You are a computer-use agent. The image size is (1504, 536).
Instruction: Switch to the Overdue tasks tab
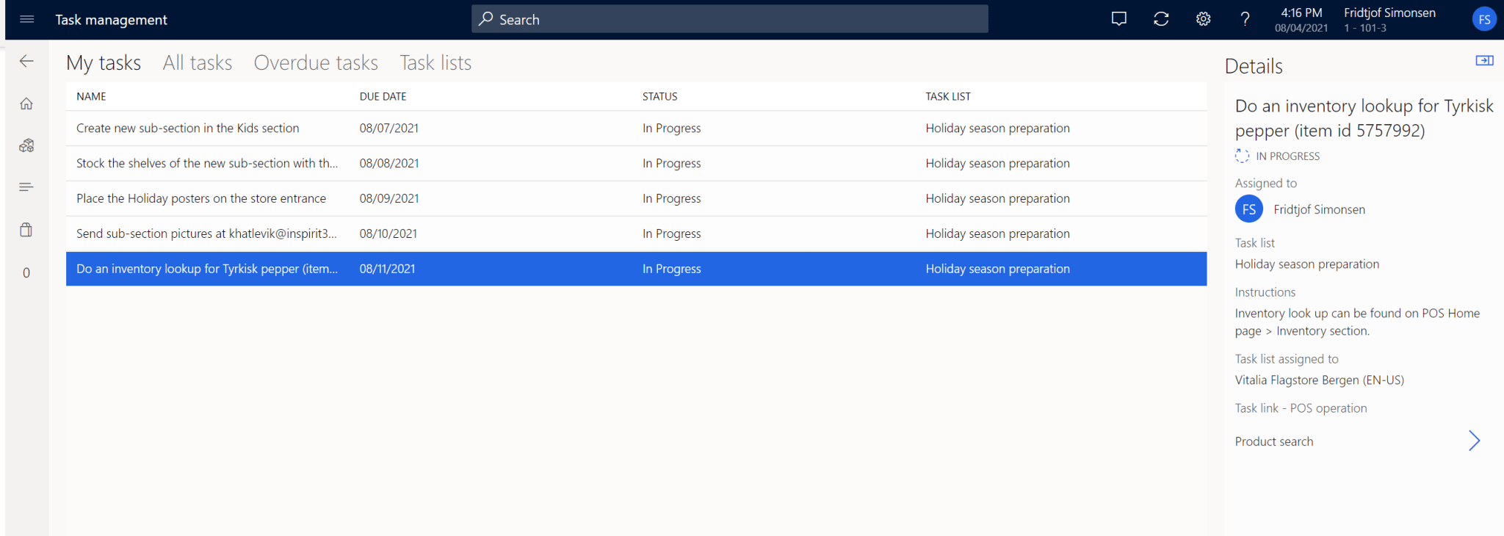(316, 63)
